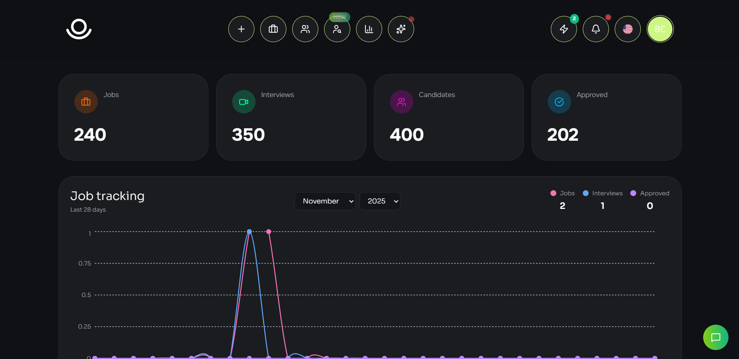Screen dimensions: 739x359
Task: Click the lightning bolt icon with badge 2
Action: pyautogui.click(x=564, y=29)
